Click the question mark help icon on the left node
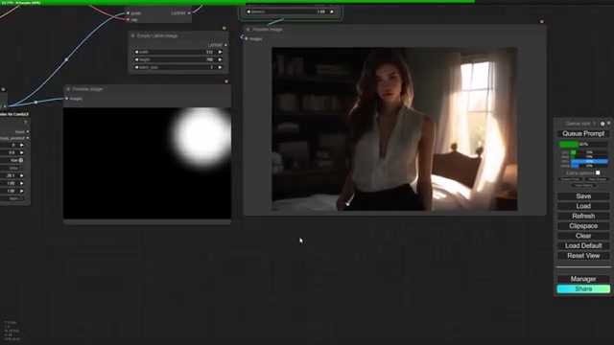614x345 pixels. click(26, 123)
